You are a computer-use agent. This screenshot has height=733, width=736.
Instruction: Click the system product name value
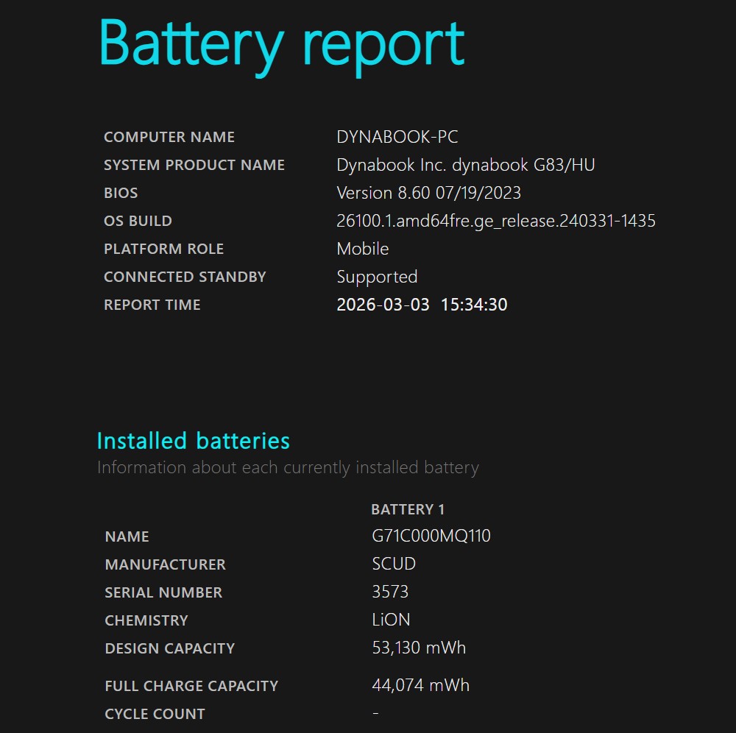pyautogui.click(x=466, y=165)
